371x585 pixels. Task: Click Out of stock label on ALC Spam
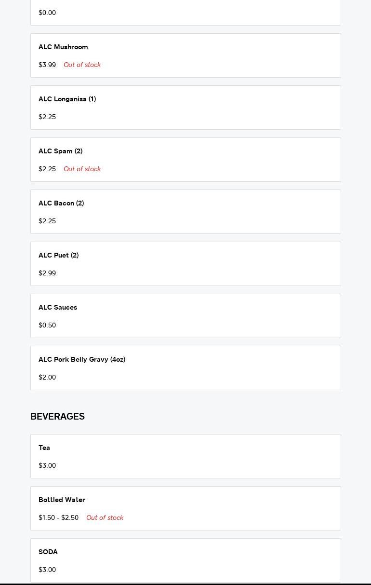point(82,169)
